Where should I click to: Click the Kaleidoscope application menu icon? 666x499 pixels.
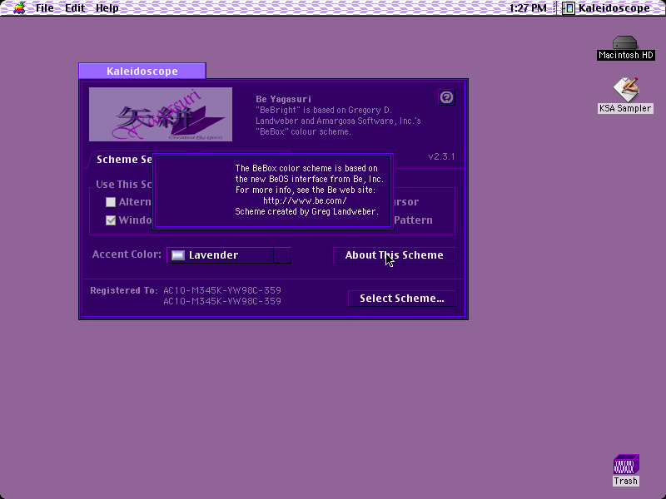(x=569, y=7)
